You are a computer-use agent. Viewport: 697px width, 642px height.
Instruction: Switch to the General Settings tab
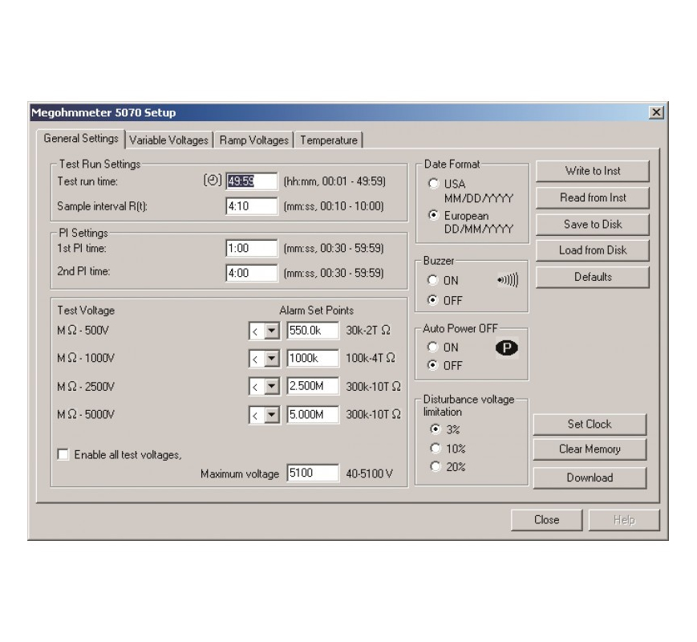(x=81, y=138)
